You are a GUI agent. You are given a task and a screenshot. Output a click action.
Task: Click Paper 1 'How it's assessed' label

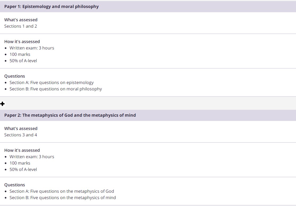pyautogui.click(x=22, y=41)
